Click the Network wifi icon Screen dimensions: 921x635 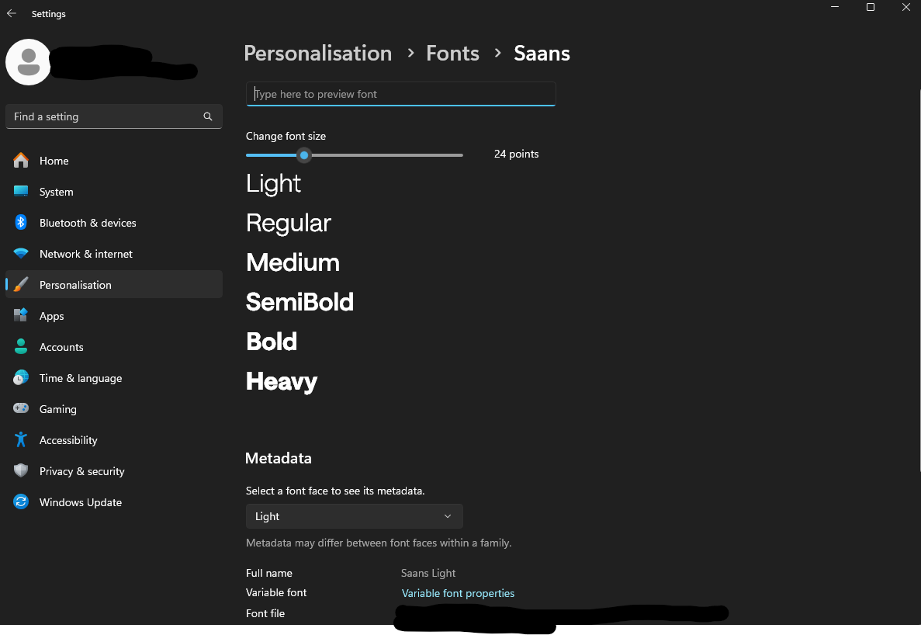pos(21,254)
